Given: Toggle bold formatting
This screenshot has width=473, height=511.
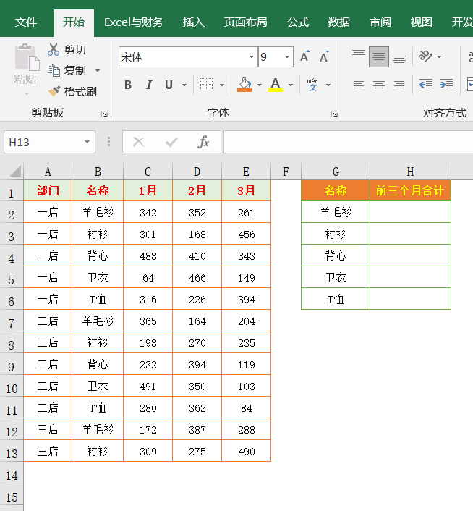Looking at the screenshot, I should click(128, 85).
